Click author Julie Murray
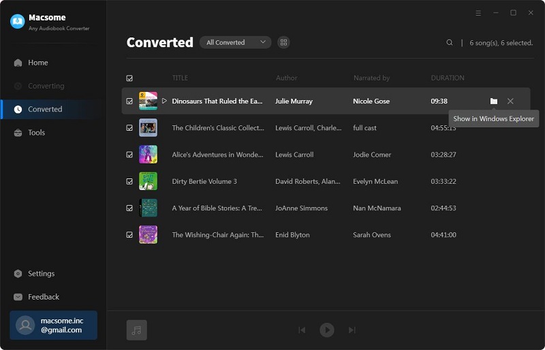The image size is (545, 350). pos(294,101)
